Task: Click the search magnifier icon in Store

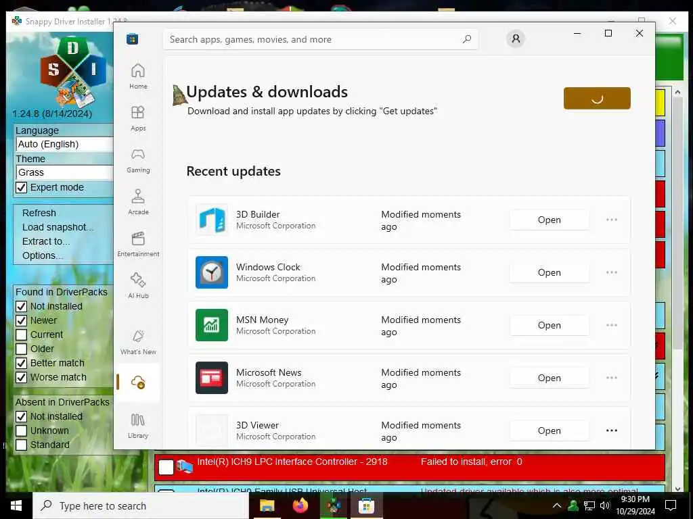Action: pyautogui.click(x=467, y=39)
